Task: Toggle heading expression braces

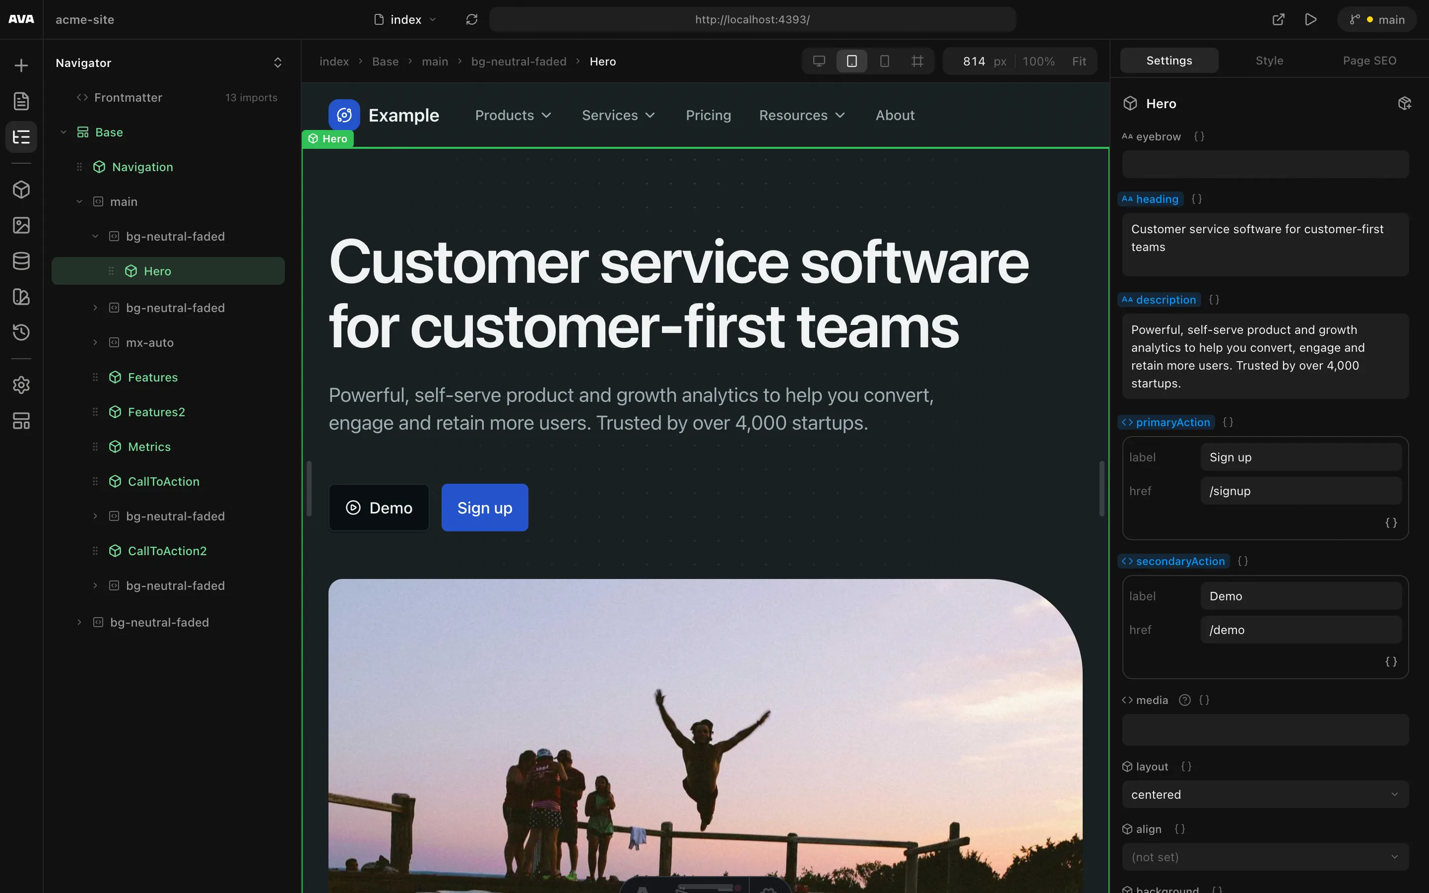Action: tap(1196, 199)
